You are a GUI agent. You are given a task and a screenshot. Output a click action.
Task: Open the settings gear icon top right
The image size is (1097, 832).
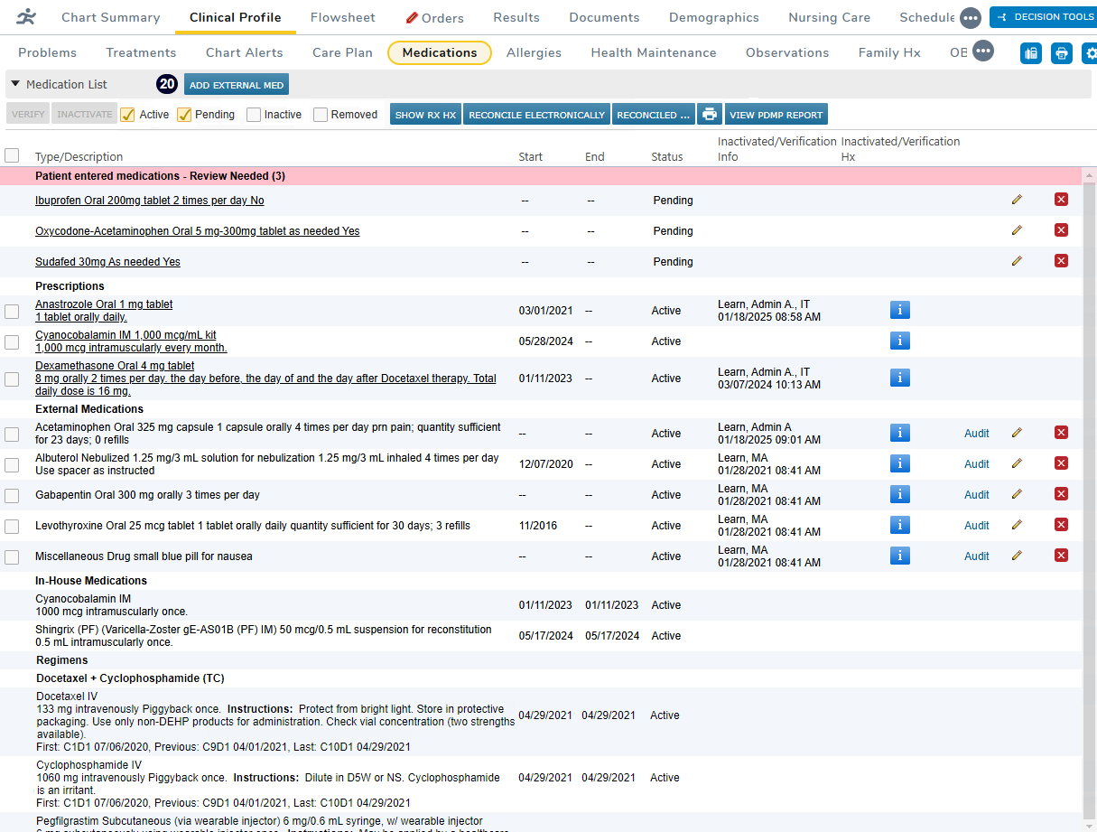1091,53
